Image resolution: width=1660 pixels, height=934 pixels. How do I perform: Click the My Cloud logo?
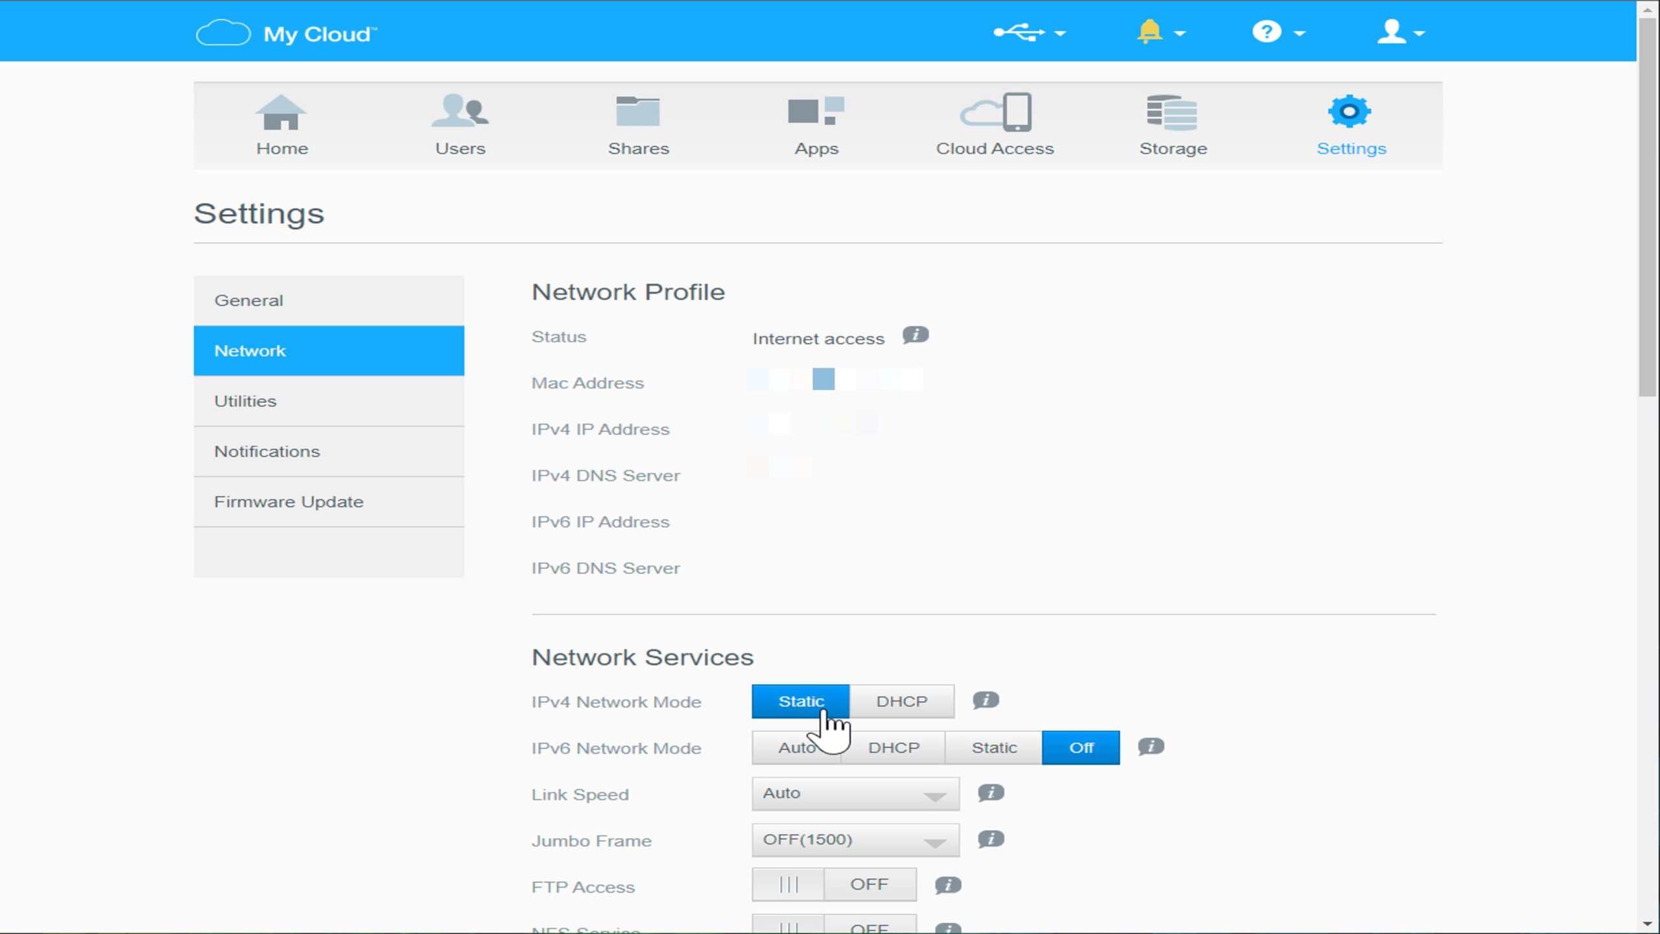tap(286, 33)
